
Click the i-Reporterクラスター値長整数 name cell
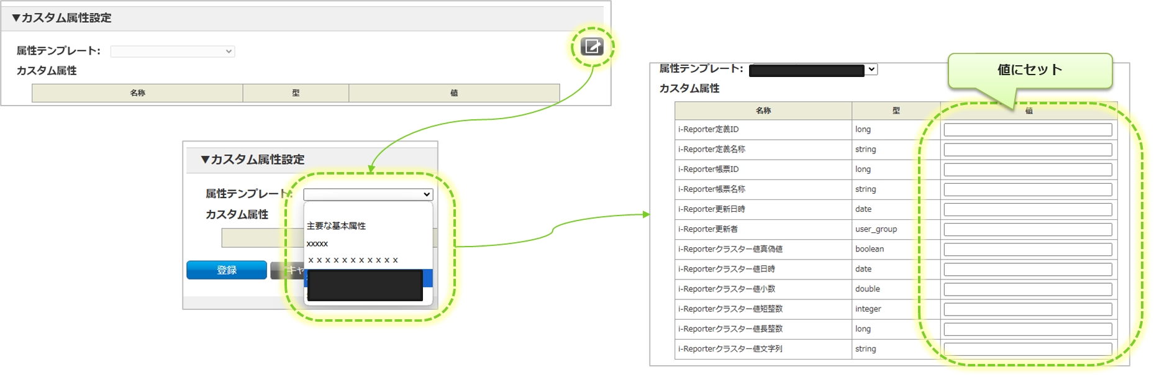tap(763, 329)
